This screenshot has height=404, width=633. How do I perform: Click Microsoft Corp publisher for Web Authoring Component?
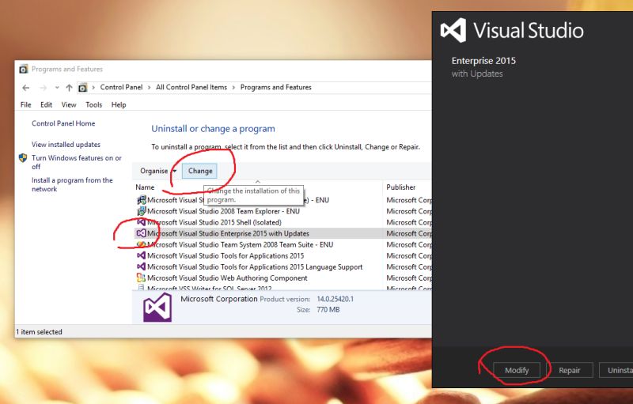click(408, 278)
